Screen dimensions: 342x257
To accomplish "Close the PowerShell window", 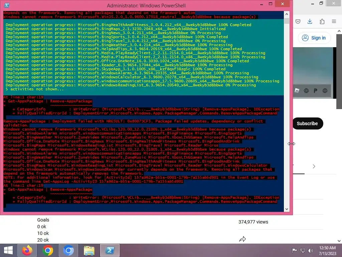I will click(283, 4).
